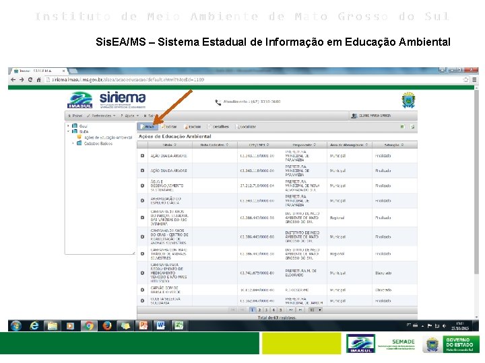Image resolution: width=485 pixels, height=363 pixels.
Task: Click the green export icon on the toolbar's right side
Action: pyautogui.click(x=402, y=126)
